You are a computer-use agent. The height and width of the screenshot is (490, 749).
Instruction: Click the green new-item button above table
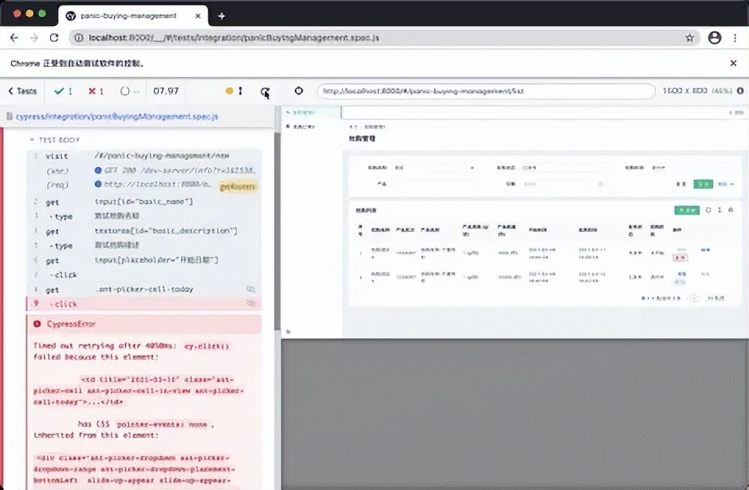click(687, 210)
